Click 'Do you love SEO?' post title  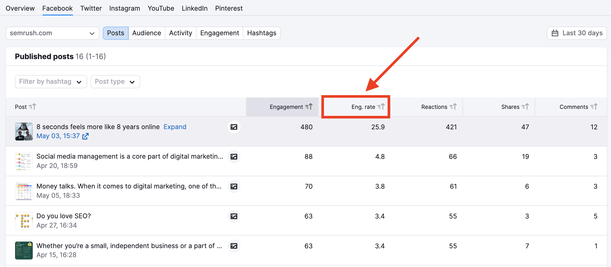click(x=64, y=216)
